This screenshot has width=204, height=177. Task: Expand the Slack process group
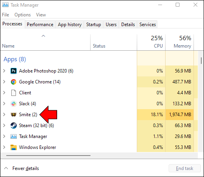[x=4, y=104]
